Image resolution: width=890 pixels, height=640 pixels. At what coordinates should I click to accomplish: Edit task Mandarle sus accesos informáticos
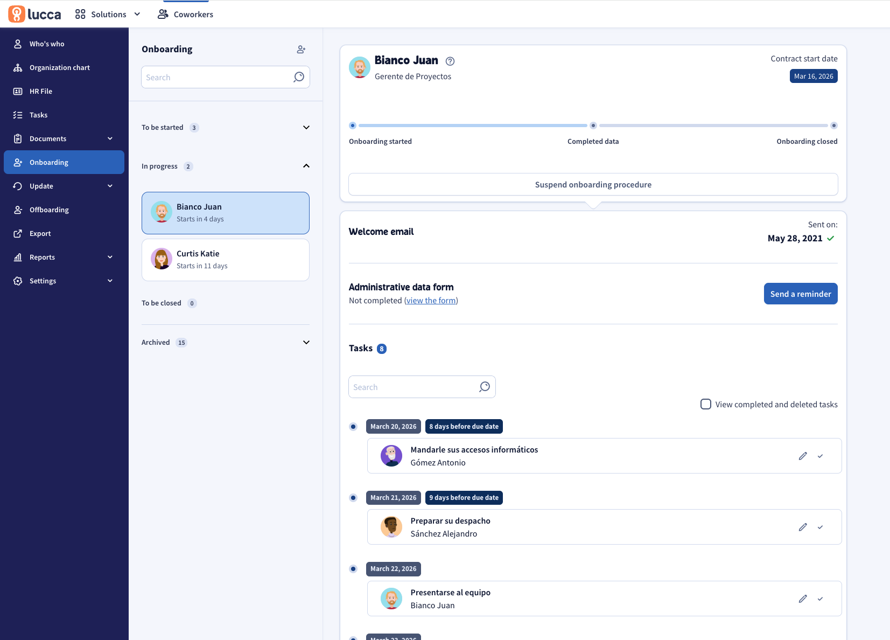point(803,456)
